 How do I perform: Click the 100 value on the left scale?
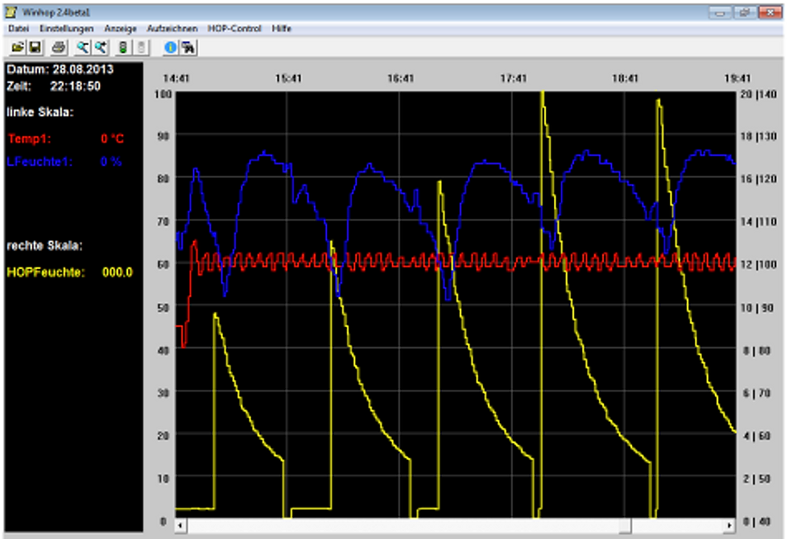point(163,94)
